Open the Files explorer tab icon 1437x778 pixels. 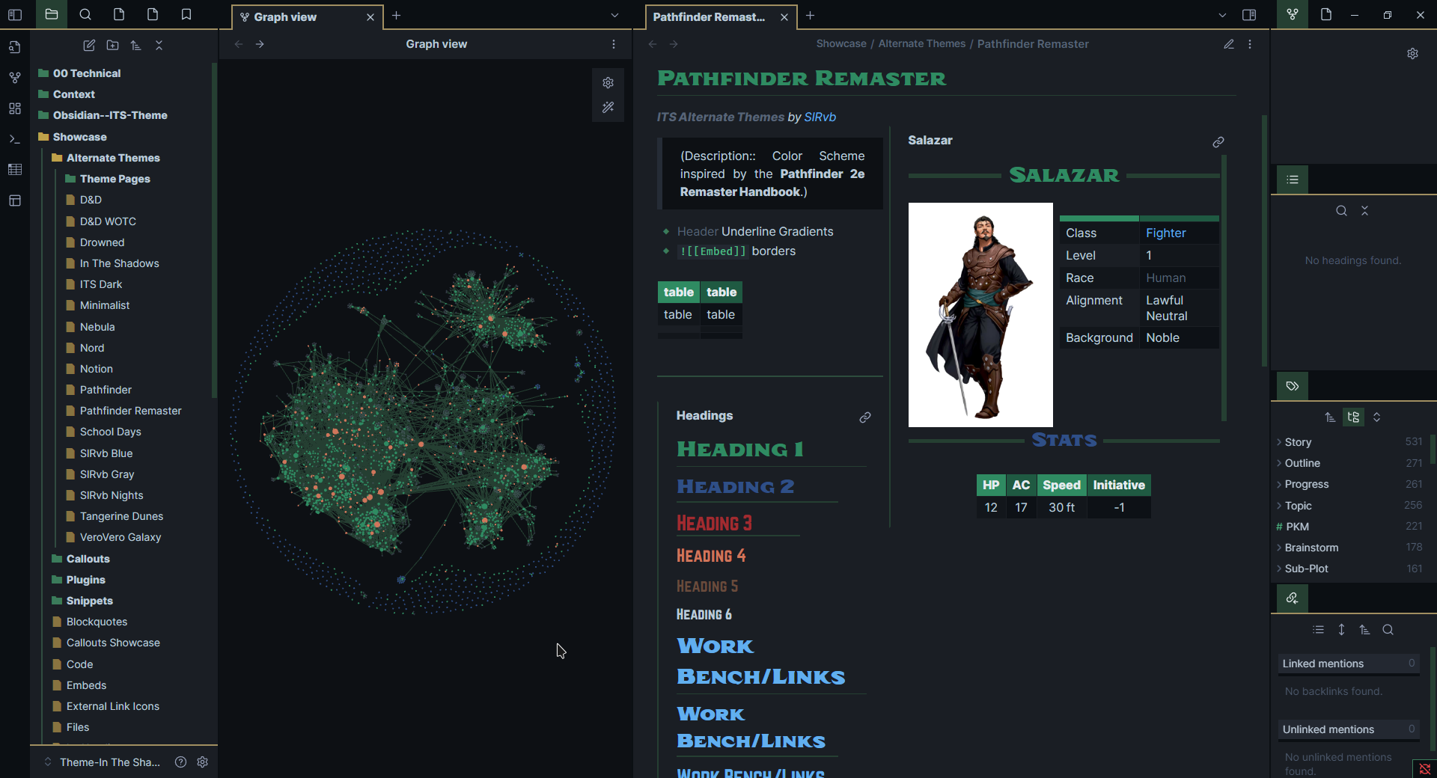(x=51, y=14)
